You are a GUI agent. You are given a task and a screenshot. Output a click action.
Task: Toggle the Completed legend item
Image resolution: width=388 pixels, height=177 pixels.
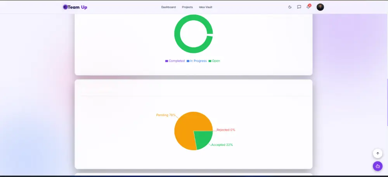tap(175, 61)
